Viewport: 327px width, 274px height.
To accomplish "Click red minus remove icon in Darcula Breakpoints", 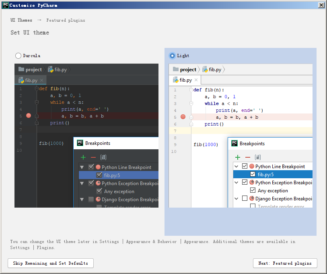I will (x=93, y=157).
